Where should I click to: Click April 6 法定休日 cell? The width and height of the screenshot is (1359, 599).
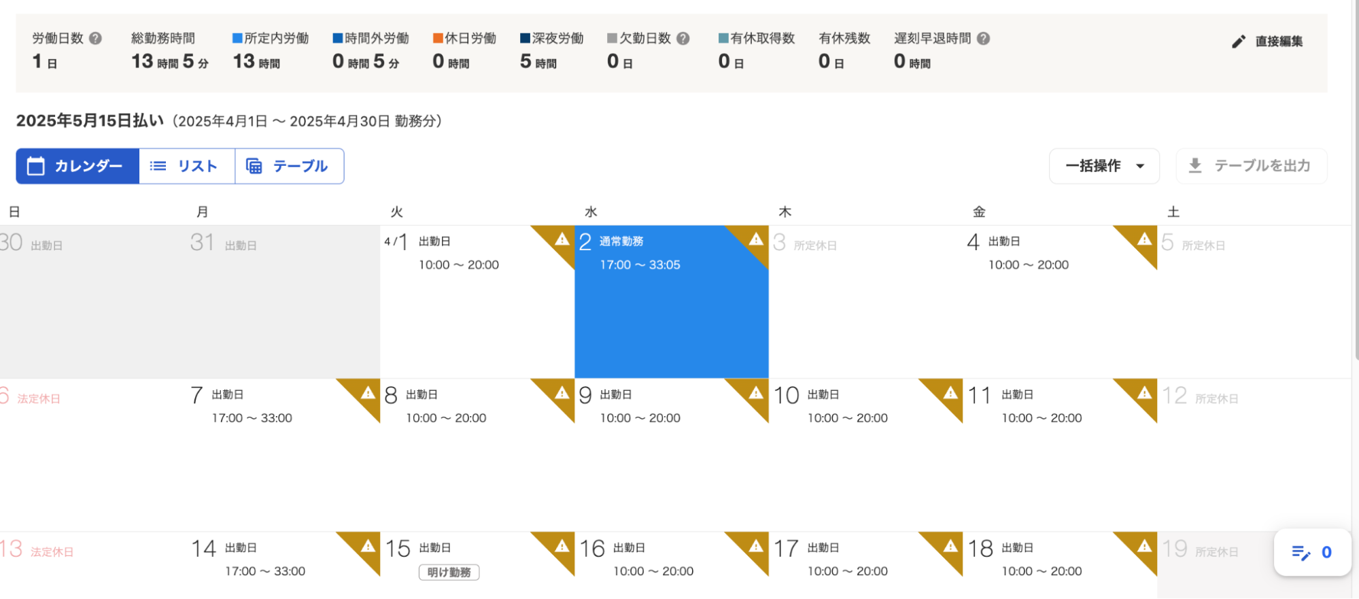tap(93, 455)
